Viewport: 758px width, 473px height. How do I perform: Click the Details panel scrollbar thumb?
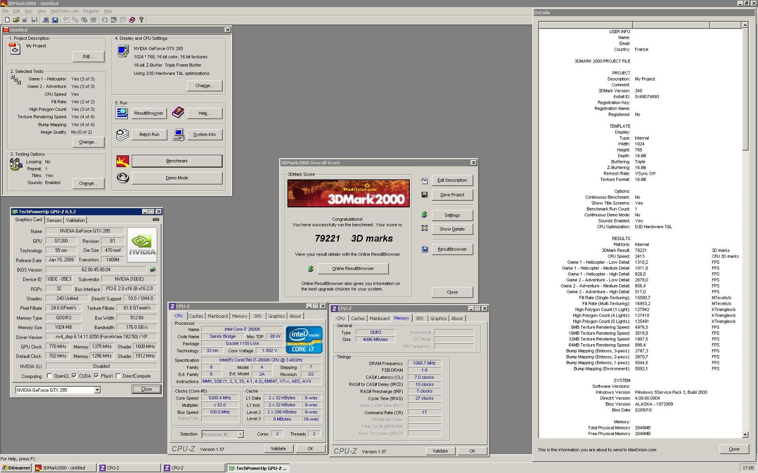click(745, 89)
